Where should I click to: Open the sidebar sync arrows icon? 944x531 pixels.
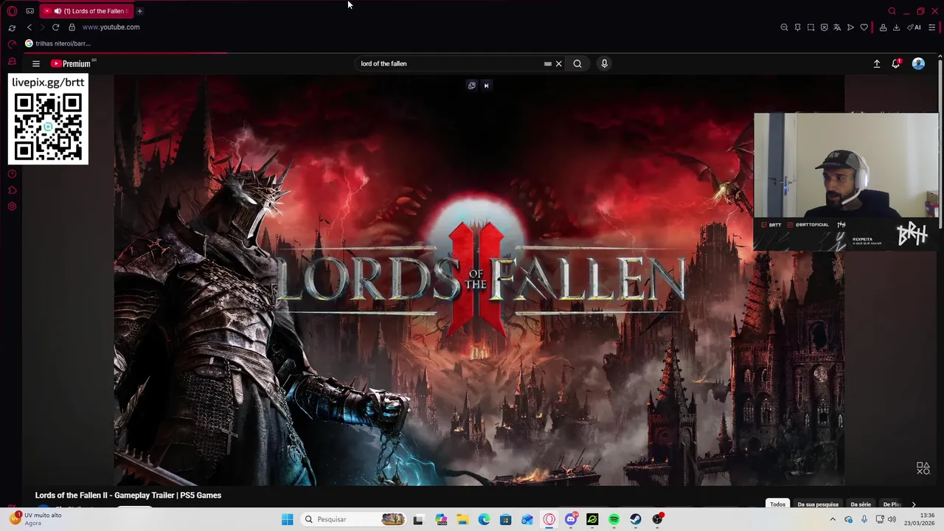(x=12, y=27)
